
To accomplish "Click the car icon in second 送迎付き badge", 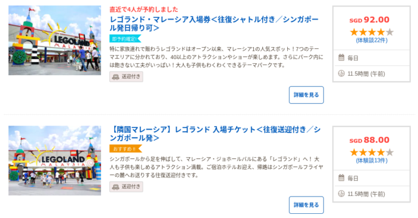I will (115, 187).
